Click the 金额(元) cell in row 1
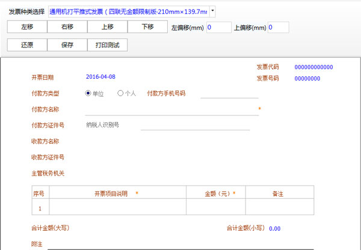 pos(215,207)
